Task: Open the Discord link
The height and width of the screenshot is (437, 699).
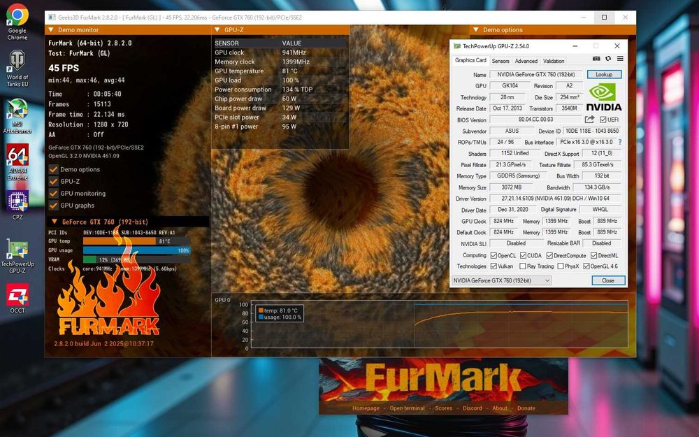Action: [x=472, y=408]
